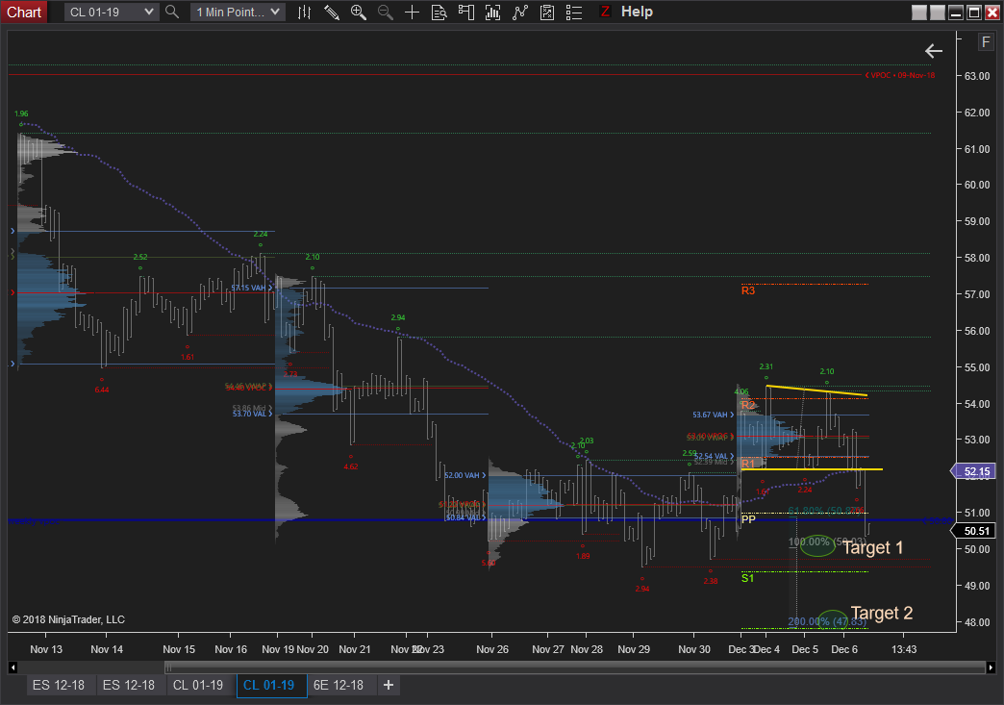Open the CL 01-19 instrument selector dropdown
This screenshot has width=1004, height=705.
(111, 13)
